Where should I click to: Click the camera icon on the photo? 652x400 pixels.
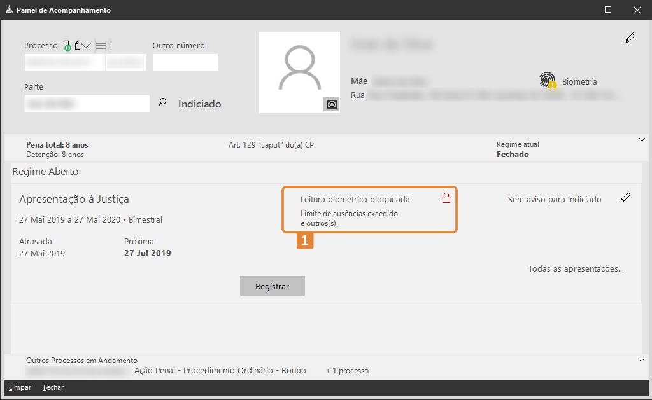coord(331,105)
